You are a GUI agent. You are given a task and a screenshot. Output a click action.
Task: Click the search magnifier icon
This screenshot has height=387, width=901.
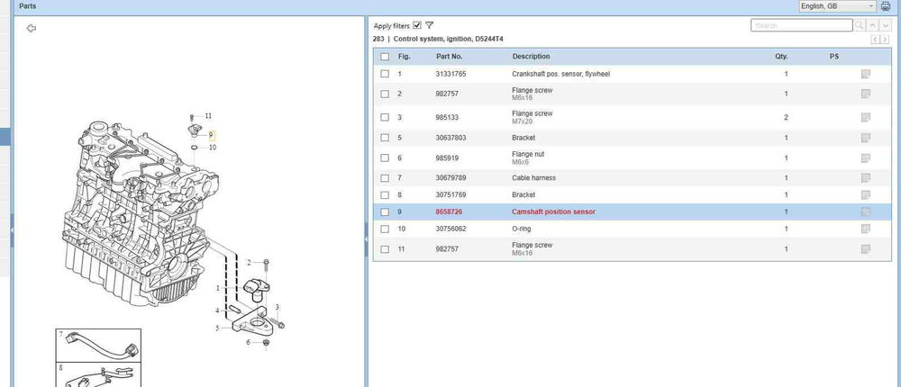tap(860, 26)
